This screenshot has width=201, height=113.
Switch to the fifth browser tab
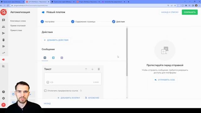point(113,2)
